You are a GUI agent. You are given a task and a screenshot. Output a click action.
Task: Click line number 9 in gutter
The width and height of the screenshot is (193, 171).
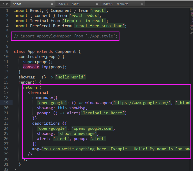7,52
